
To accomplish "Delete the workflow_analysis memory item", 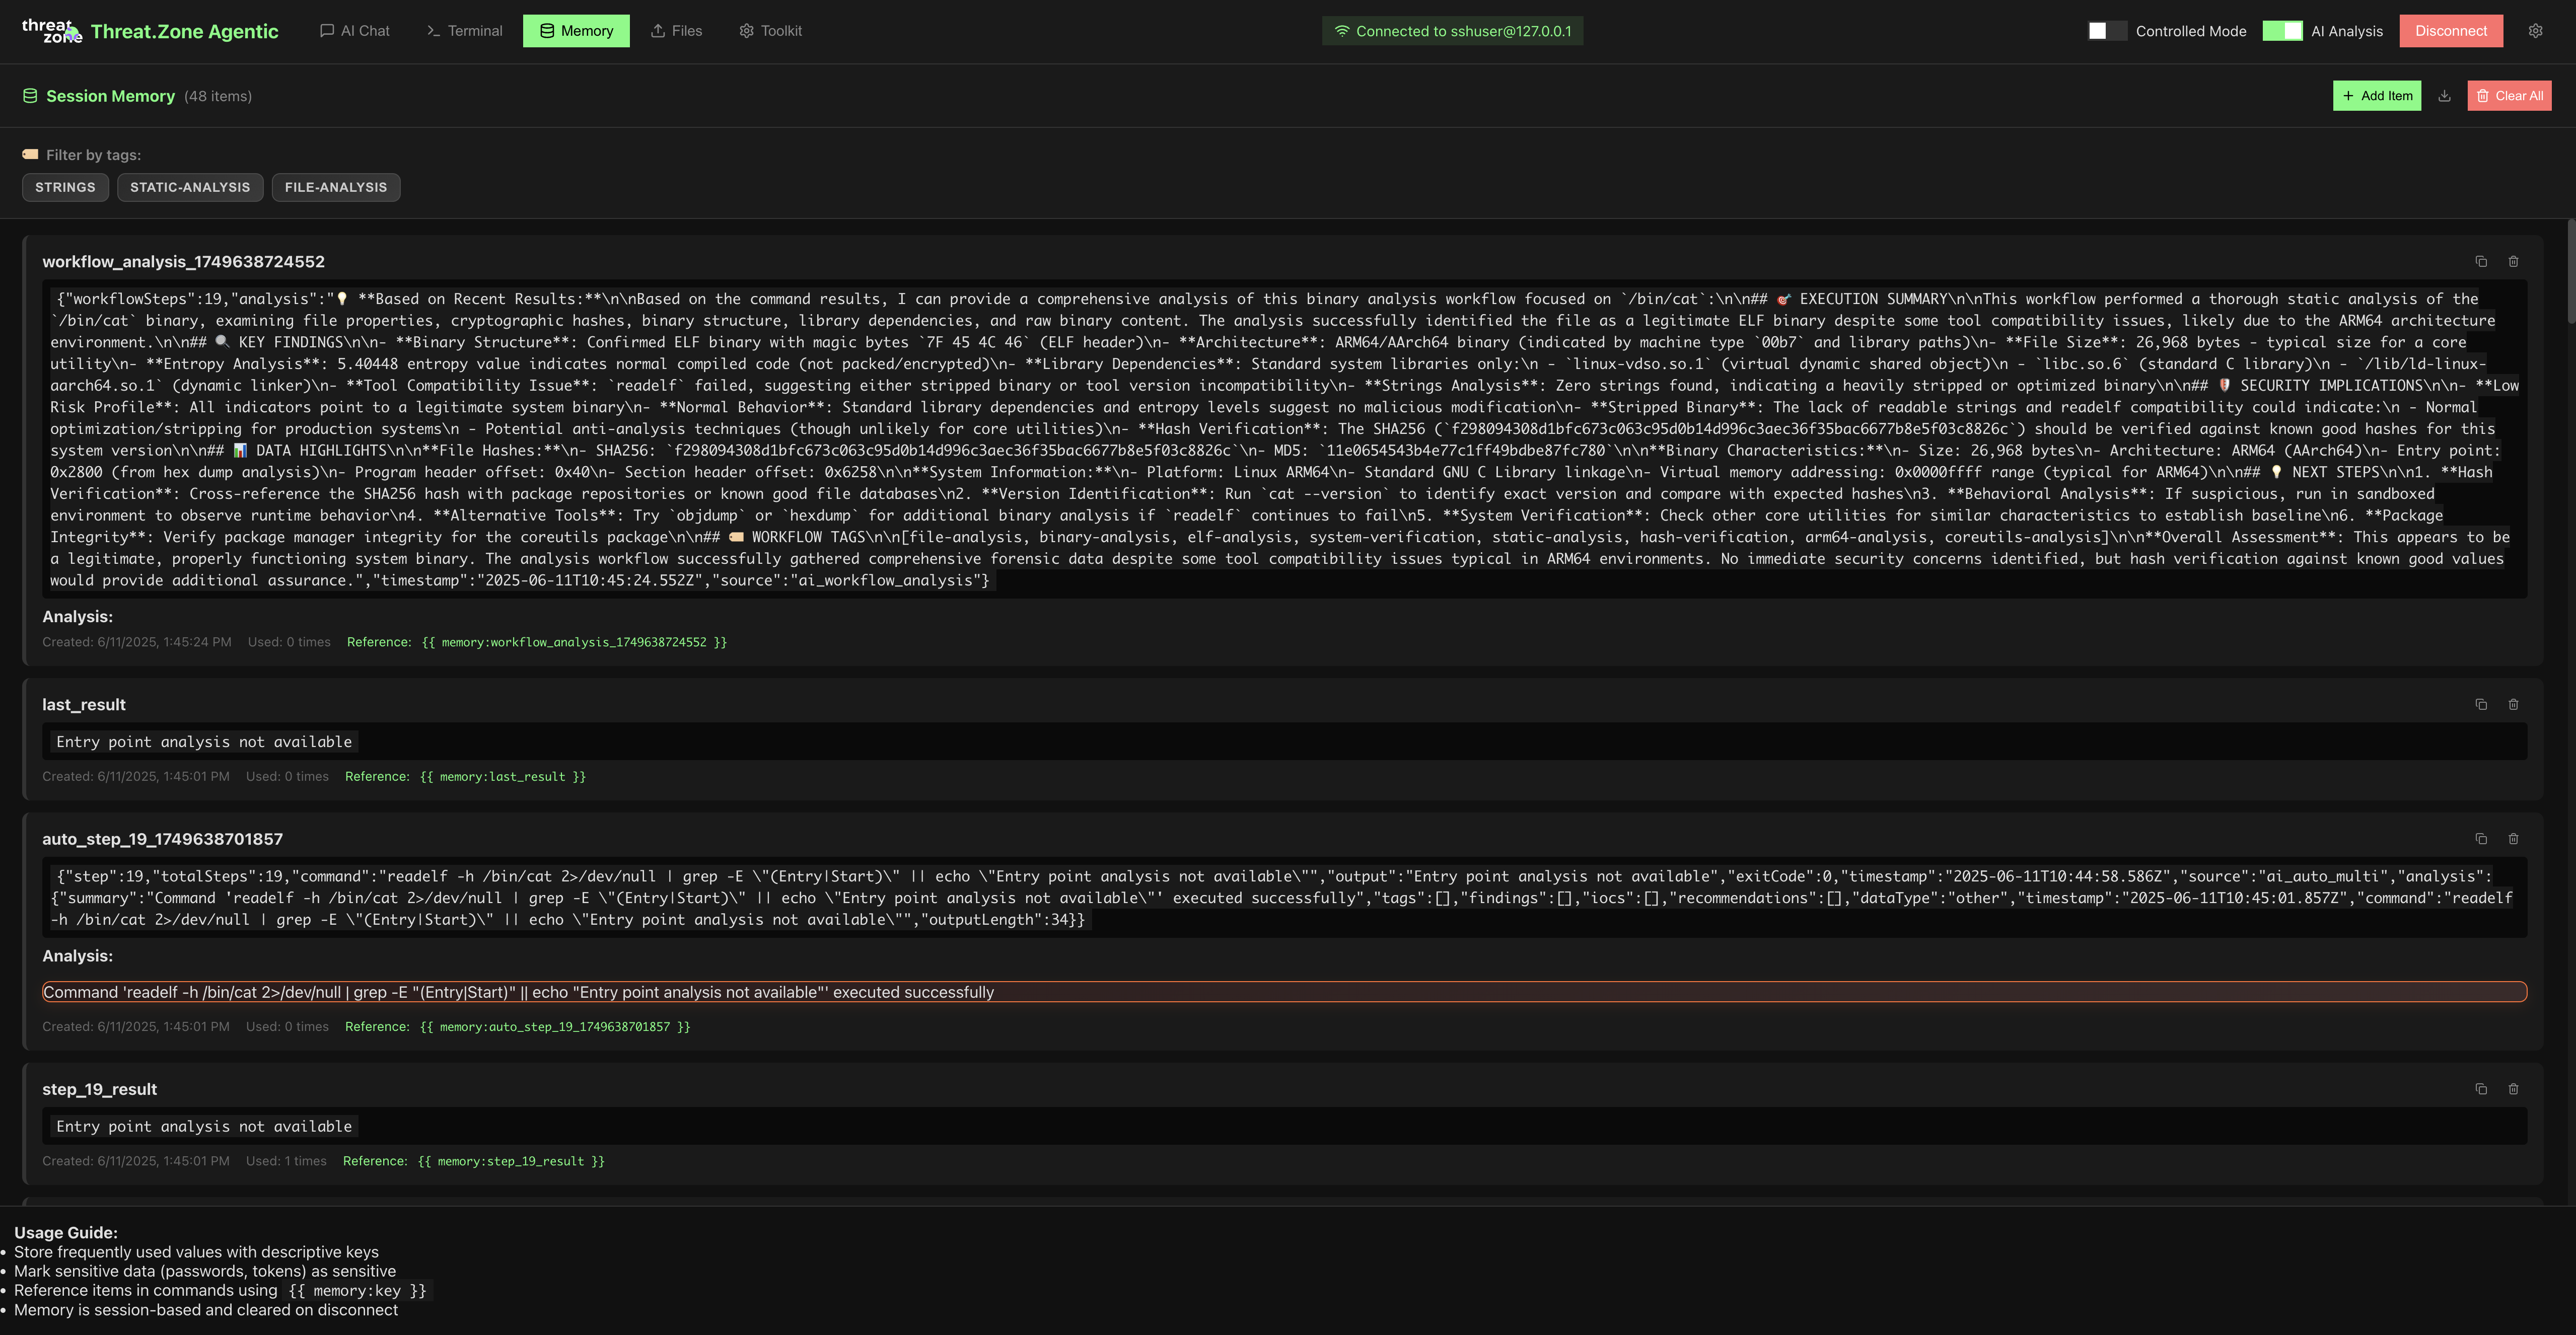I will click(x=2513, y=262).
